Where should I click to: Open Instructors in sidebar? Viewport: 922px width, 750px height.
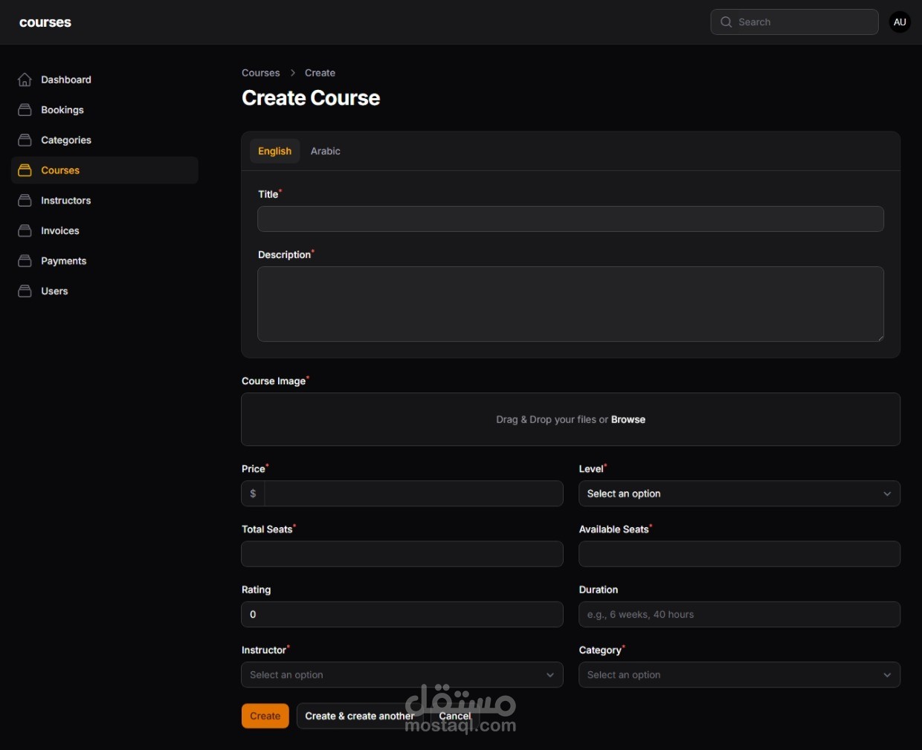pyautogui.click(x=105, y=201)
